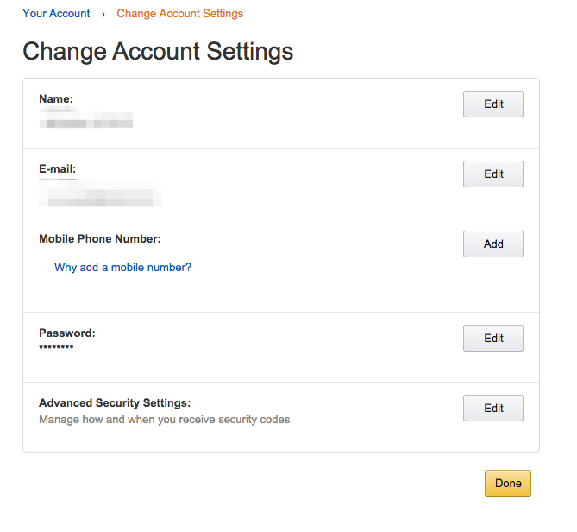Click the breadcrumb separator arrow
Screen dimensions: 577x532
click(x=103, y=14)
